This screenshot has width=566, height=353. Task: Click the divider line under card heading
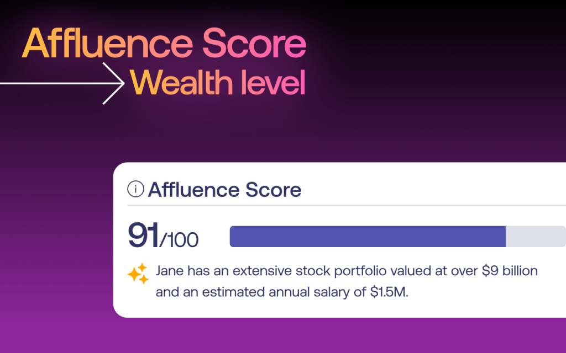(347, 205)
